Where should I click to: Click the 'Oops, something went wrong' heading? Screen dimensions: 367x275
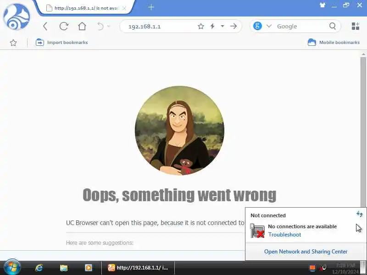pos(179,195)
